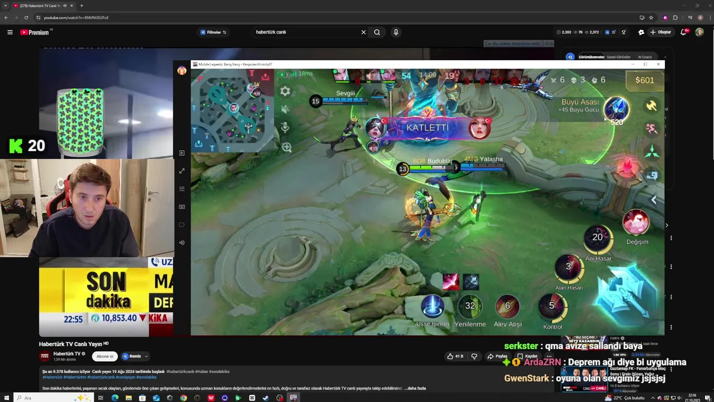Like the Habertürk video
The width and height of the screenshot is (714, 402).
coord(455,356)
